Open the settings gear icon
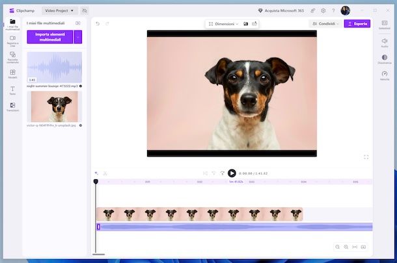Screen dimensions: 397x263 [x=323, y=10]
